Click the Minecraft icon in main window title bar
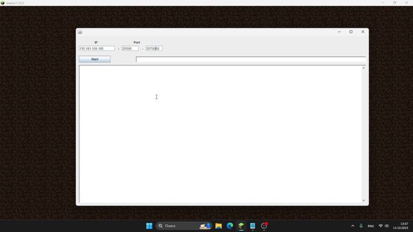Image resolution: width=413 pixels, height=232 pixels. click(x=3, y=3)
